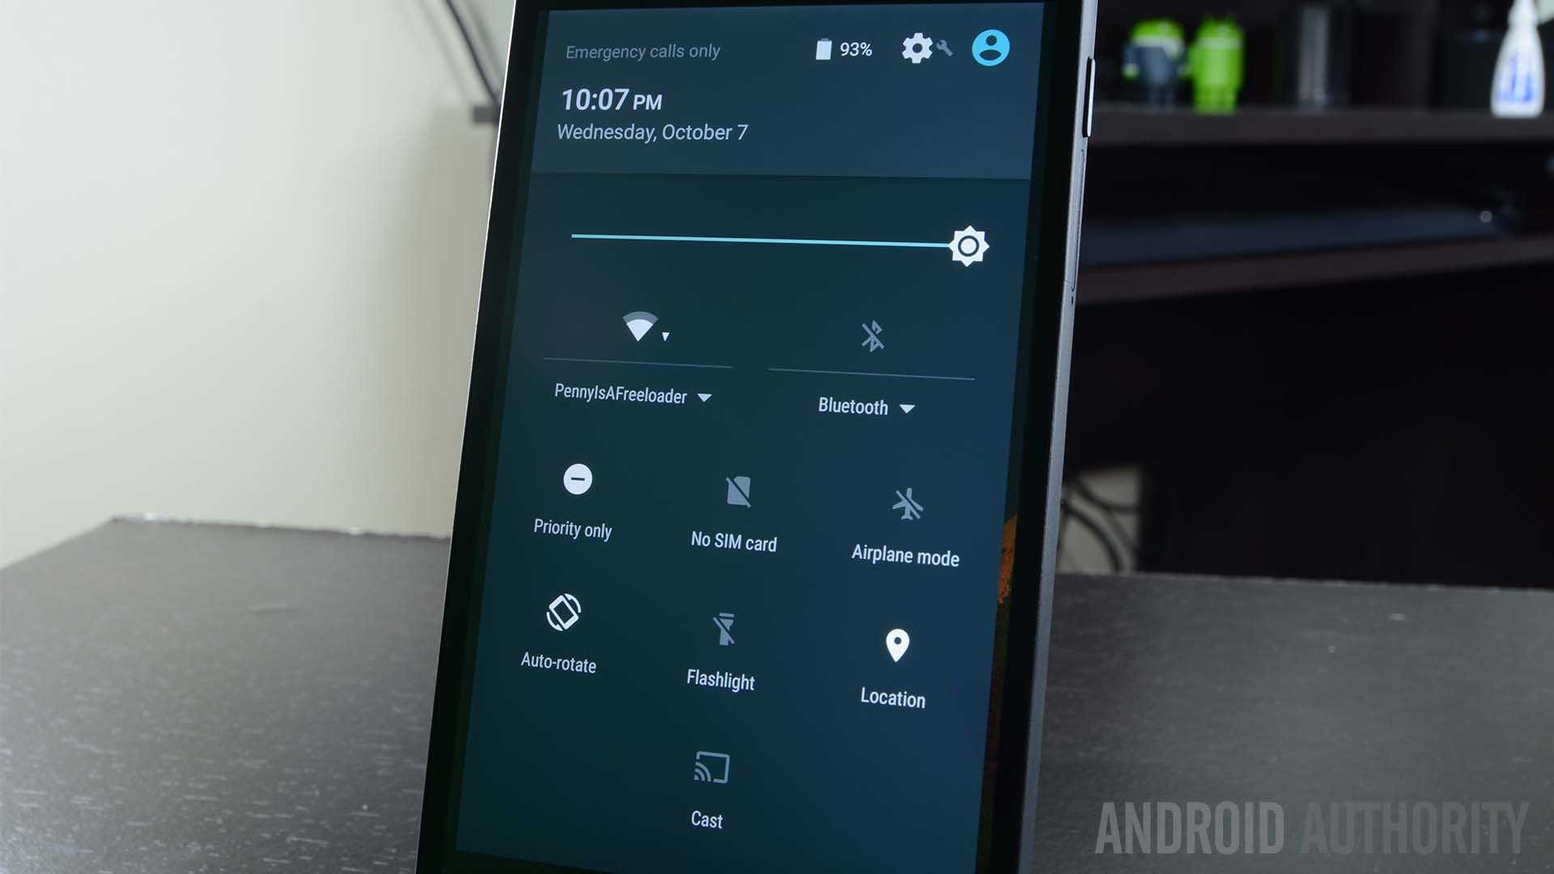Open Settings gear icon
Viewport: 1554px width, 874px height.
click(912, 50)
